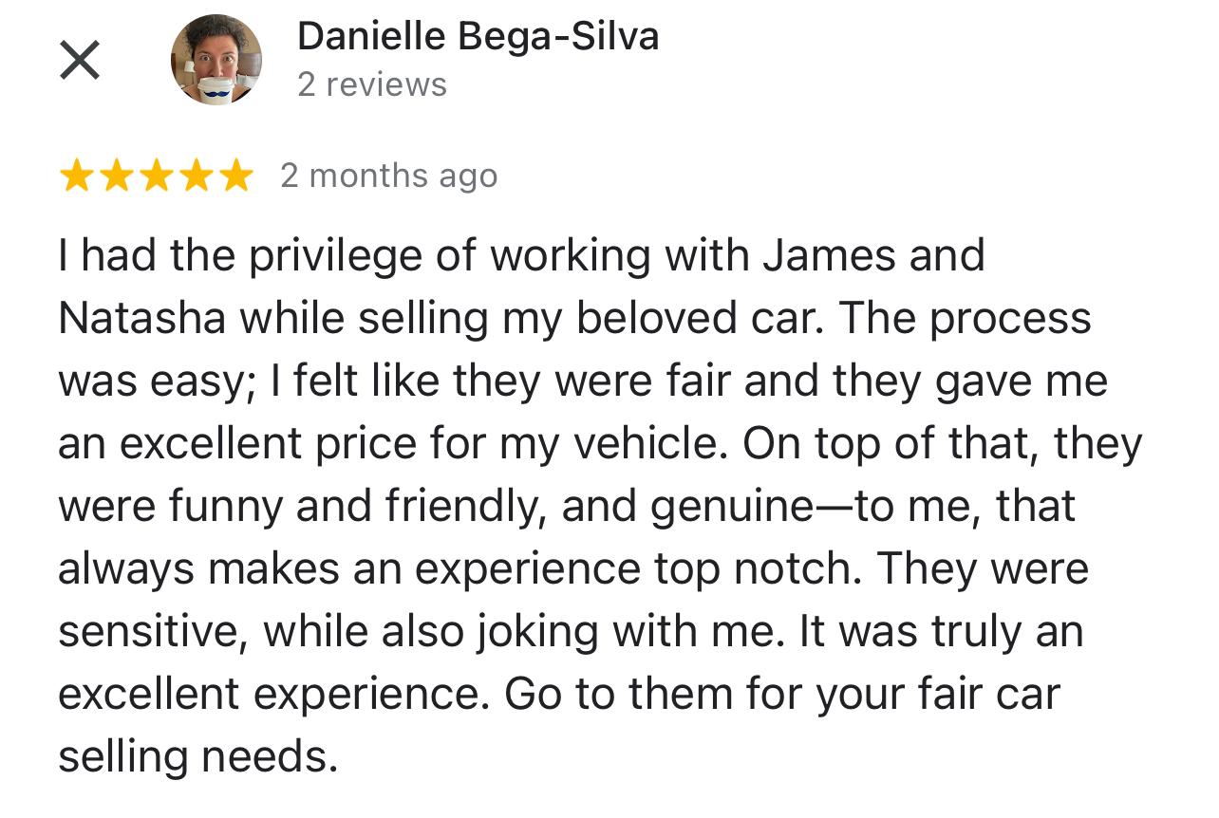Click the reviewer's profile photo
This screenshot has height=818, width=1219.
tap(216, 60)
